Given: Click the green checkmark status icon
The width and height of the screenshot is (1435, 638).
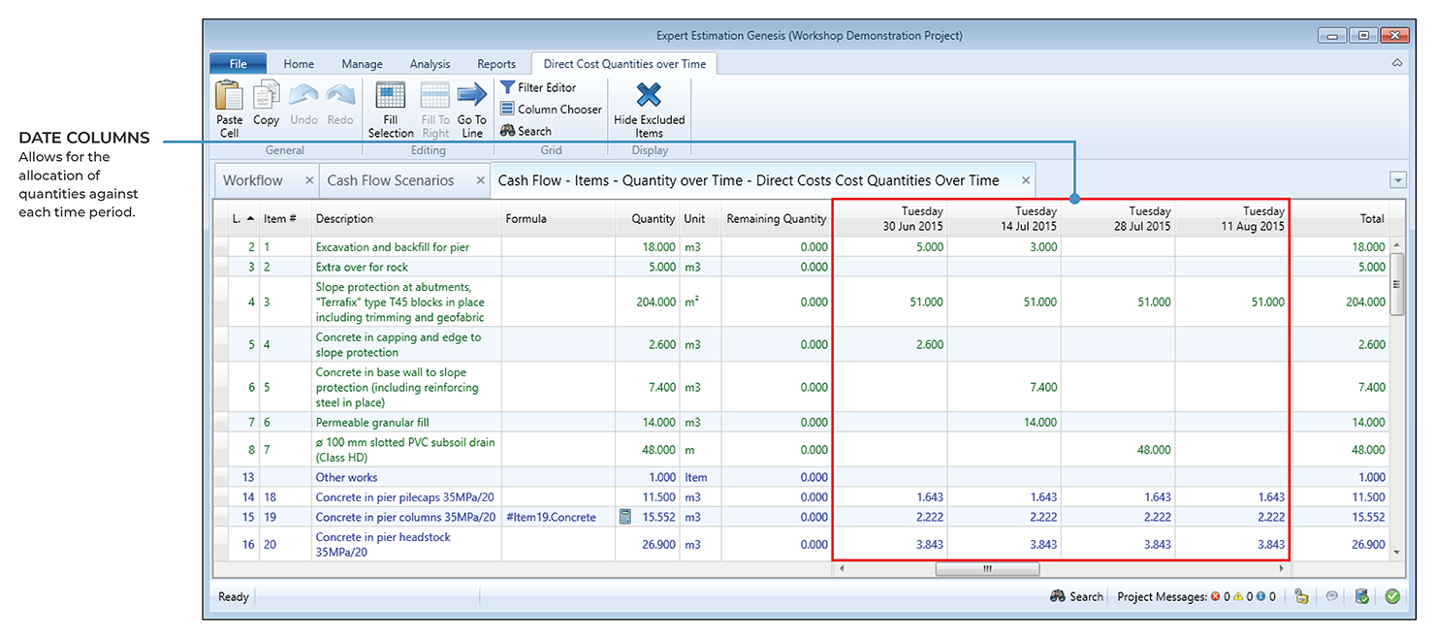Looking at the screenshot, I should pyautogui.click(x=1392, y=596).
